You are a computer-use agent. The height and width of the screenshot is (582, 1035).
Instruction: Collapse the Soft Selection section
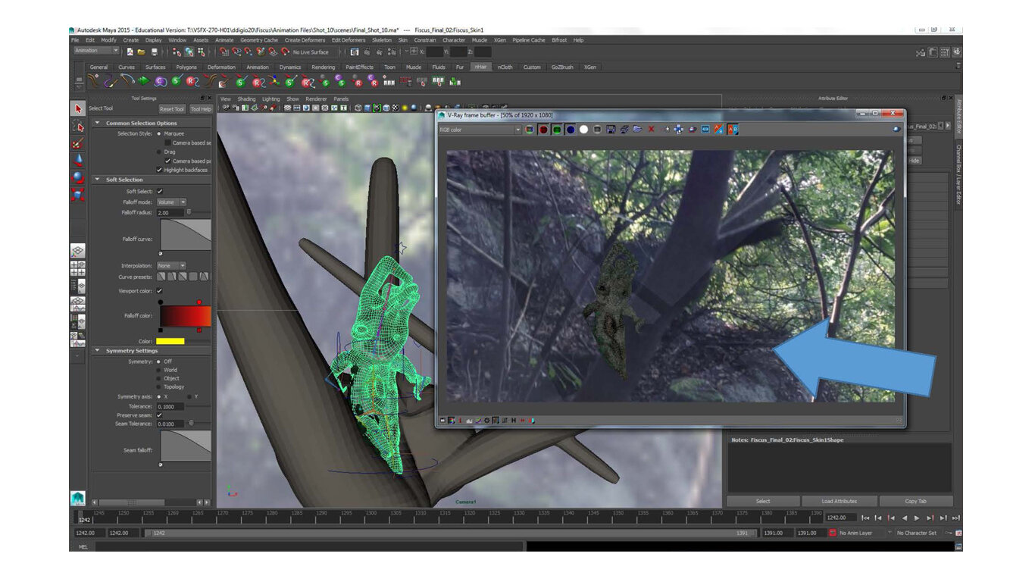(x=98, y=180)
